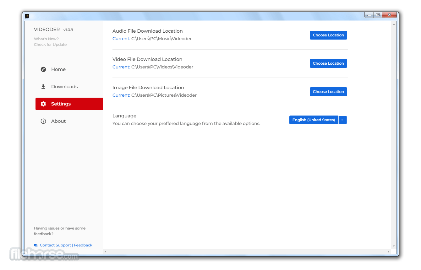Open the About page
The height and width of the screenshot is (270, 421).
pos(69,121)
